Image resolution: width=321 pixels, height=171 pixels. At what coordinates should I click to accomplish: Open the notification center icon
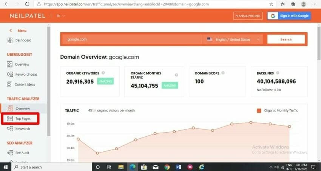tap(313, 167)
